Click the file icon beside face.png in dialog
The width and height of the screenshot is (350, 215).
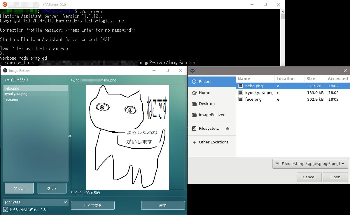(x=241, y=99)
